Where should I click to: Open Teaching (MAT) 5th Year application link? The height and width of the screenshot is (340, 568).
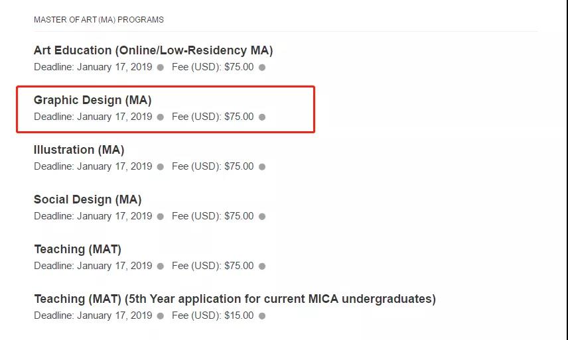pos(235,299)
